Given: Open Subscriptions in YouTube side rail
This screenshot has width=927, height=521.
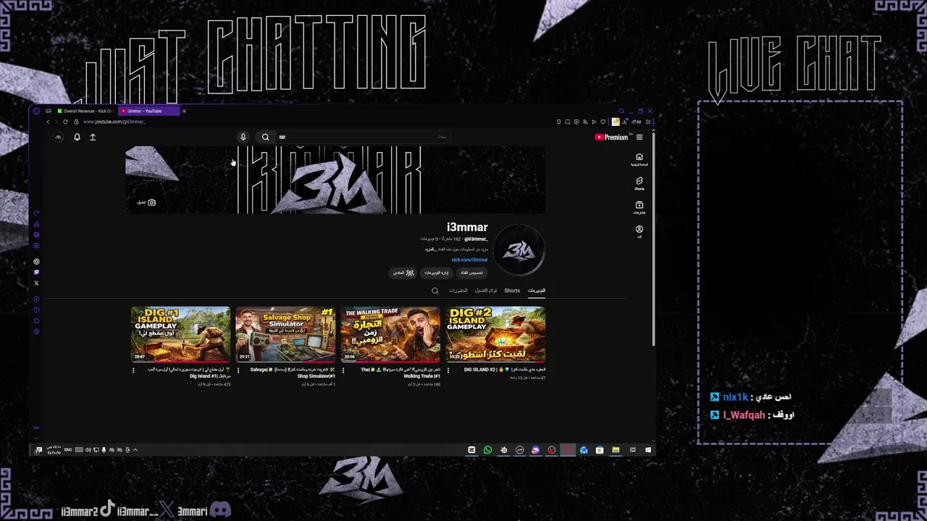Looking at the screenshot, I should click(x=639, y=208).
